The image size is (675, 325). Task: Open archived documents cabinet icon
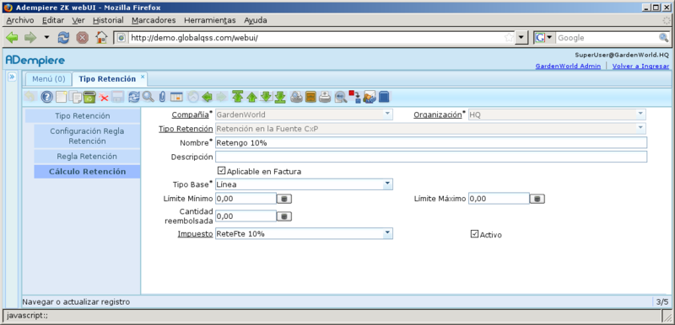[x=310, y=98]
